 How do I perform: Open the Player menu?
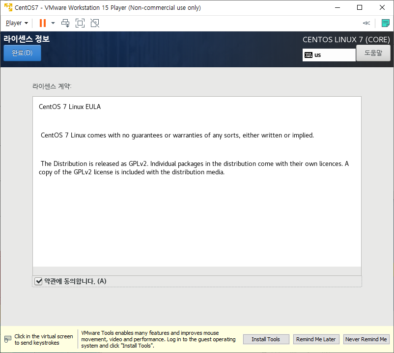pos(17,23)
